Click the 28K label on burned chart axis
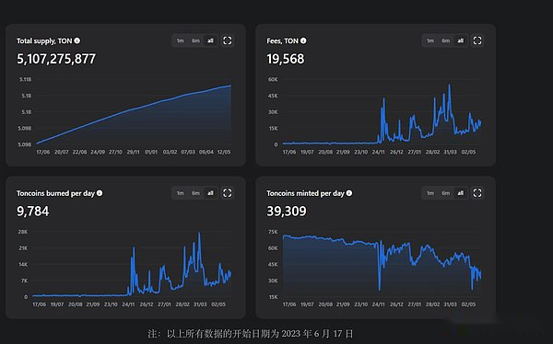The image size is (553, 344). coord(23,232)
